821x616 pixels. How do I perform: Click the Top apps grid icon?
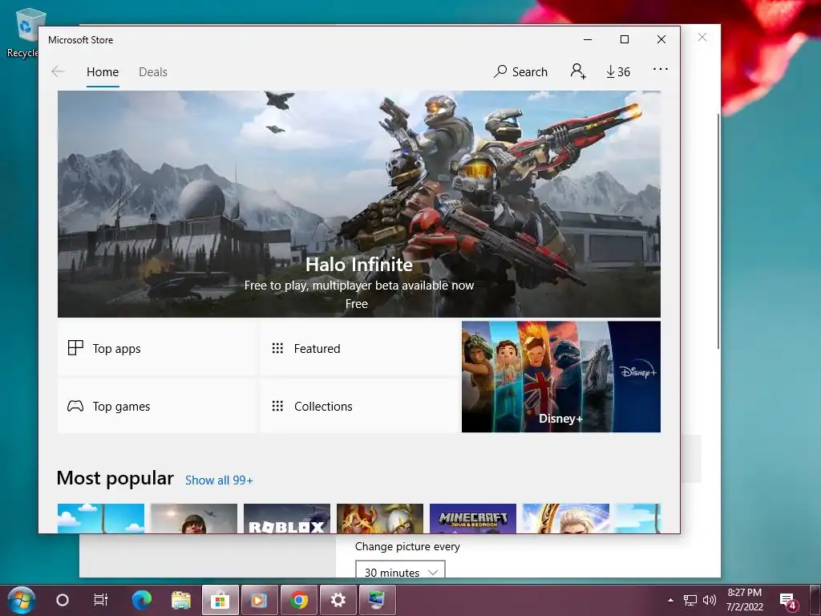click(75, 348)
